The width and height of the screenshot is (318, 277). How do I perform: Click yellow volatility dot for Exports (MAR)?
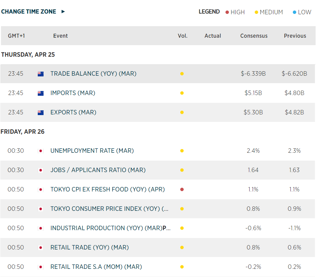[182, 112]
